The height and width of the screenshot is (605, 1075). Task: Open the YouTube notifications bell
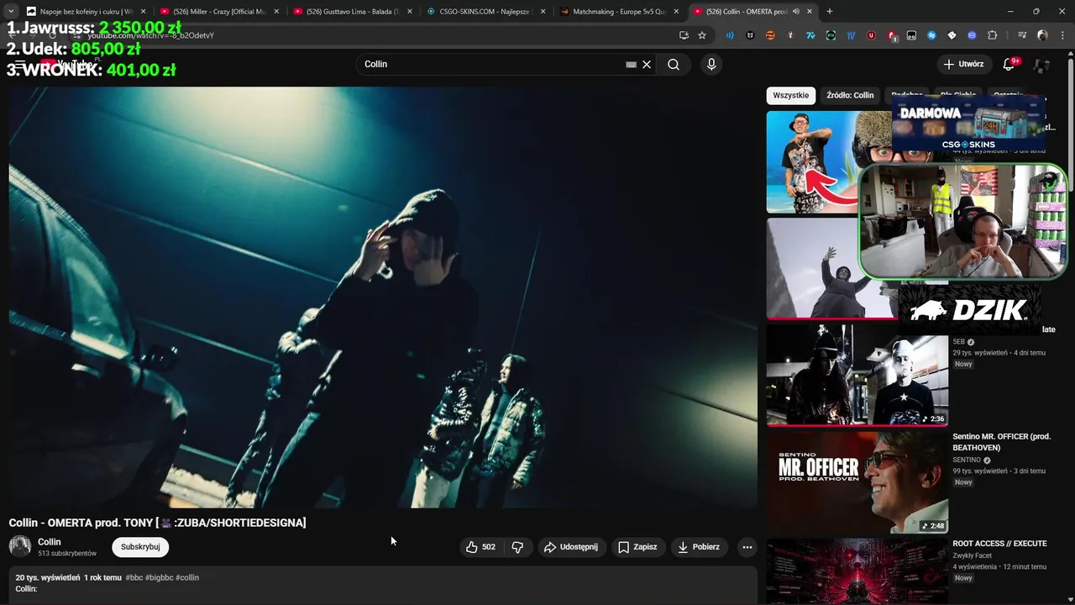[x=1009, y=65]
